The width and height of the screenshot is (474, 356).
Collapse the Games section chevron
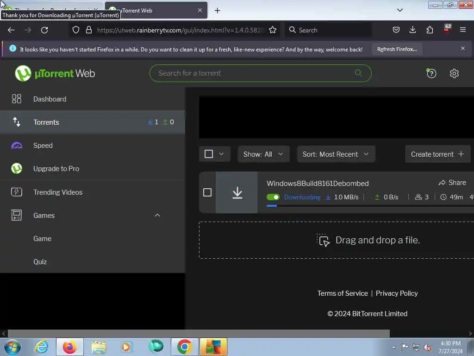click(x=157, y=215)
